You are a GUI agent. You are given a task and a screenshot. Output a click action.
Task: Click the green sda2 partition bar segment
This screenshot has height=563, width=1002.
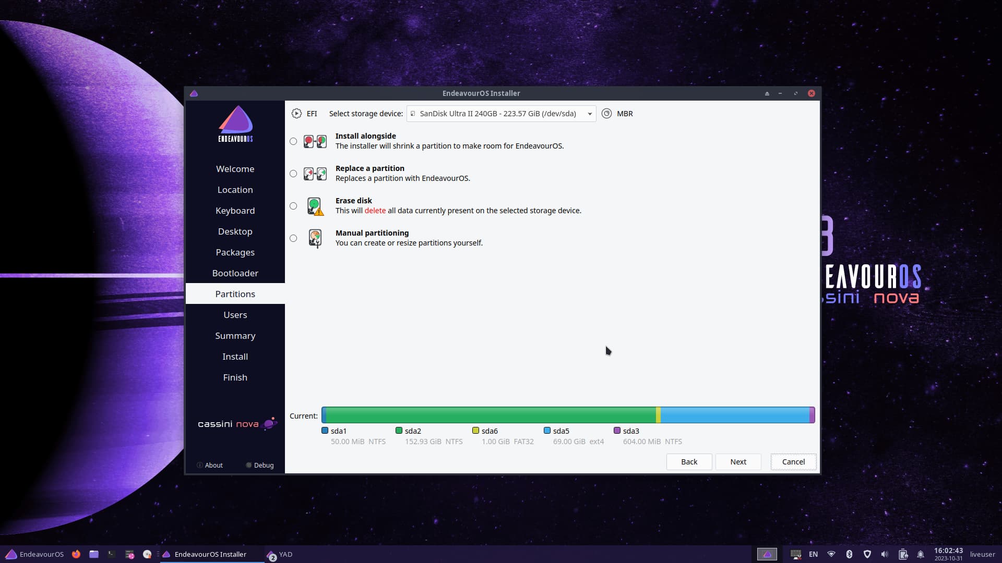pyautogui.click(x=491, y=415)
